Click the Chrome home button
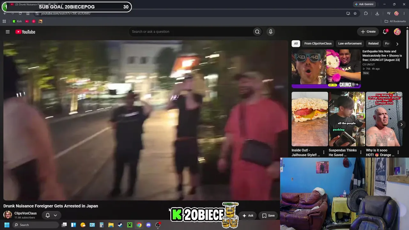The height and width of the screenshot is (230, 409). pyautogui.click(x=28, y=13)
